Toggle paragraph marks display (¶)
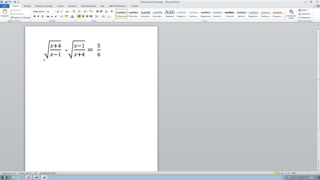 click(x=112, y=11)
